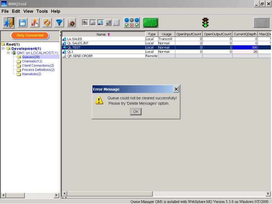The height and width of the screenshot is (204, 272).
Task: Click the Development folder icon
Action: (8, 48)
